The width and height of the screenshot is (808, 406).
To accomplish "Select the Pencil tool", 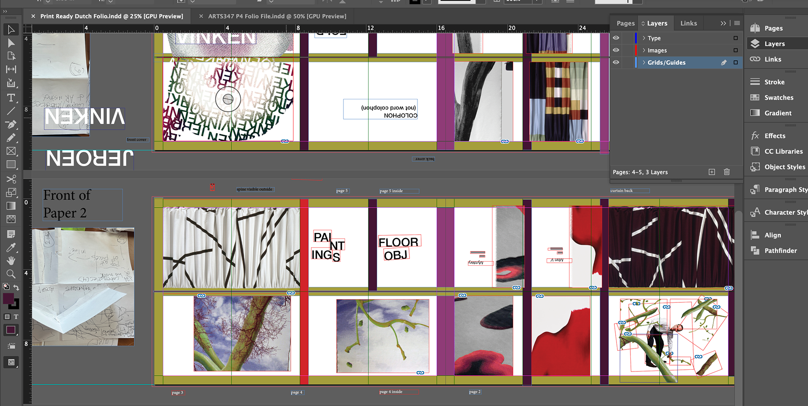I will point(11,138).
